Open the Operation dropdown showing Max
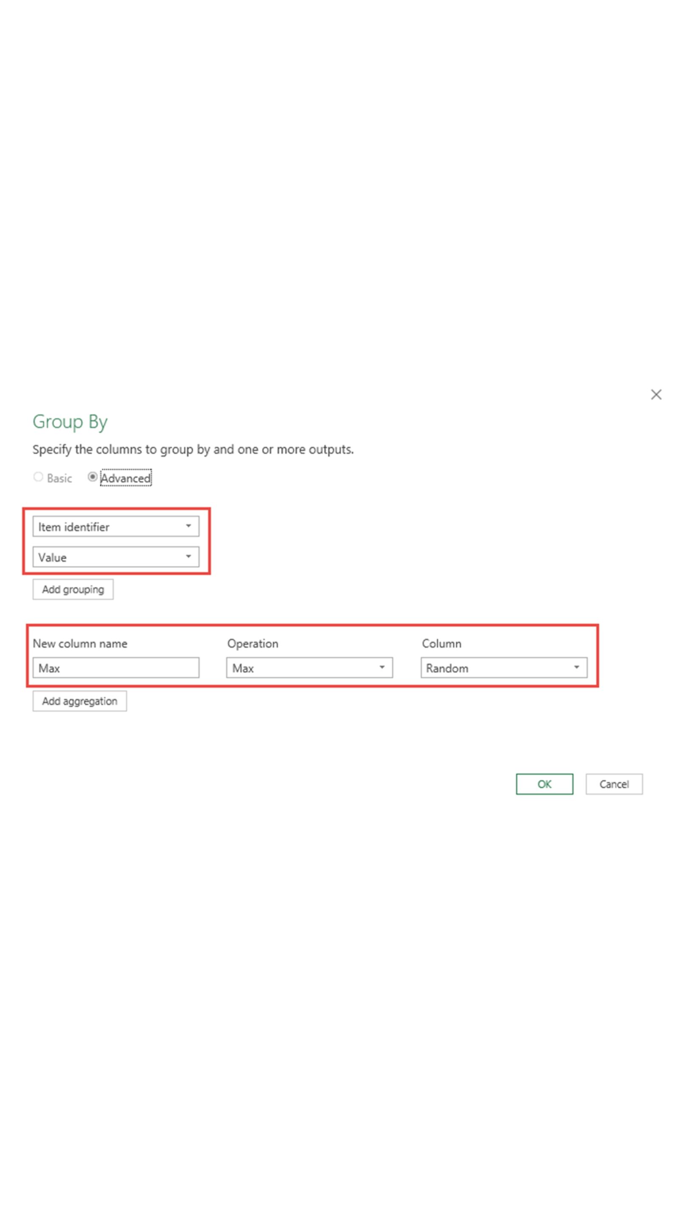Image resolution: width=678 pixels, height=1206 pixels. pos(309,668)
